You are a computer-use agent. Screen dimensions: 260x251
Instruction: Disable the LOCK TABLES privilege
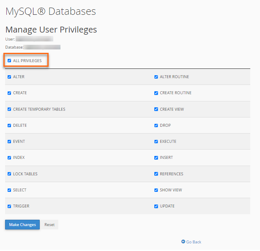point(9,174)
